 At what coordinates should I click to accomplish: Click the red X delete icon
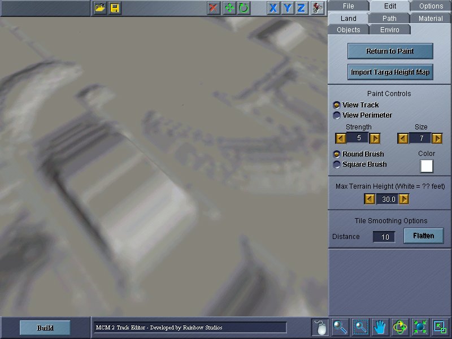(x=214, y=8)
